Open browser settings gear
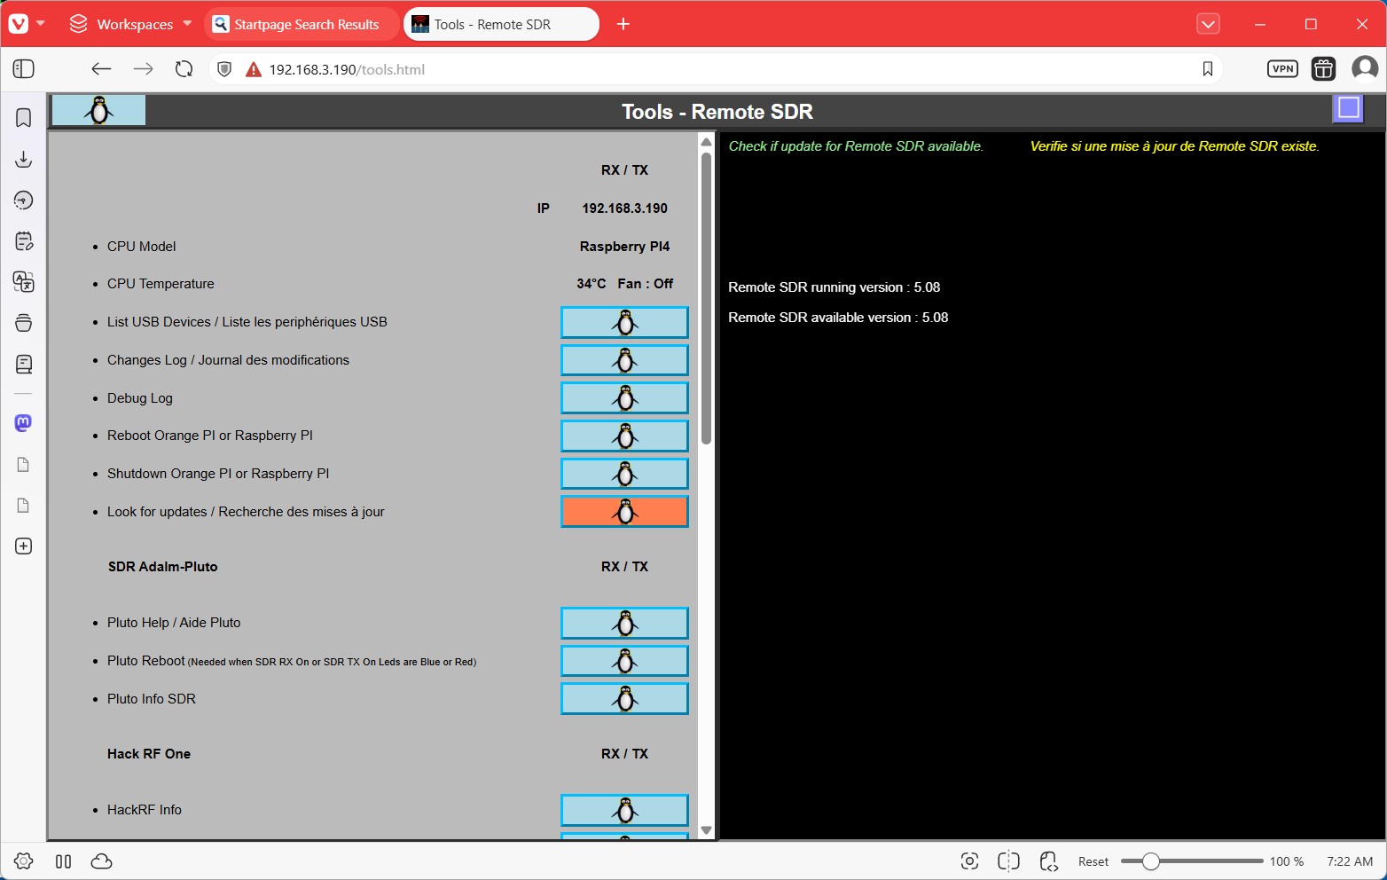The image size is (1387, 880). click(x=24, y=861)
